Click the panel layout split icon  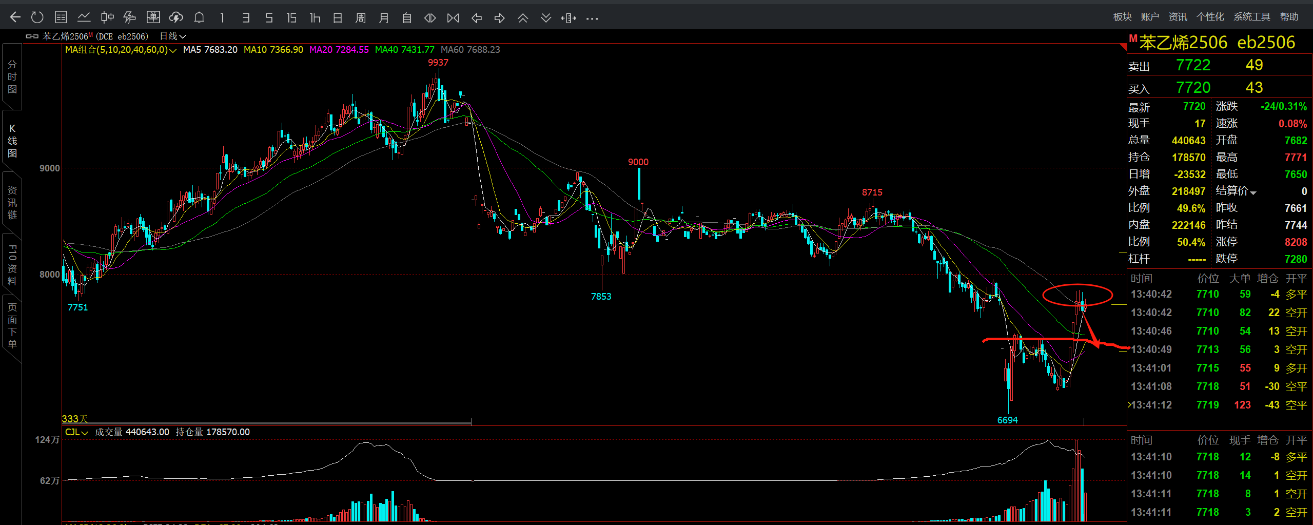(569, 18)
